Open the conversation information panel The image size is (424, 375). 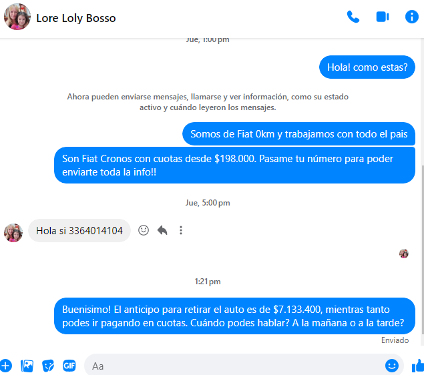tap(411, 17)
